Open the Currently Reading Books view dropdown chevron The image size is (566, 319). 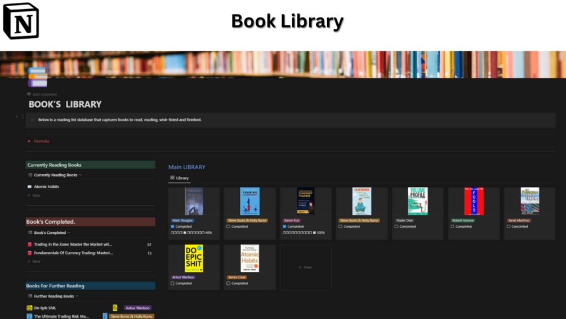(80, 175)
